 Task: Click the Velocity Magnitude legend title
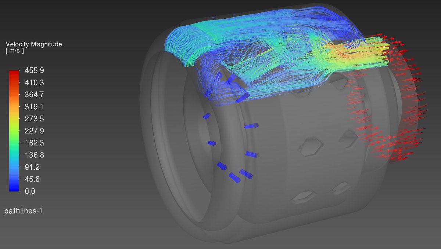33,44
